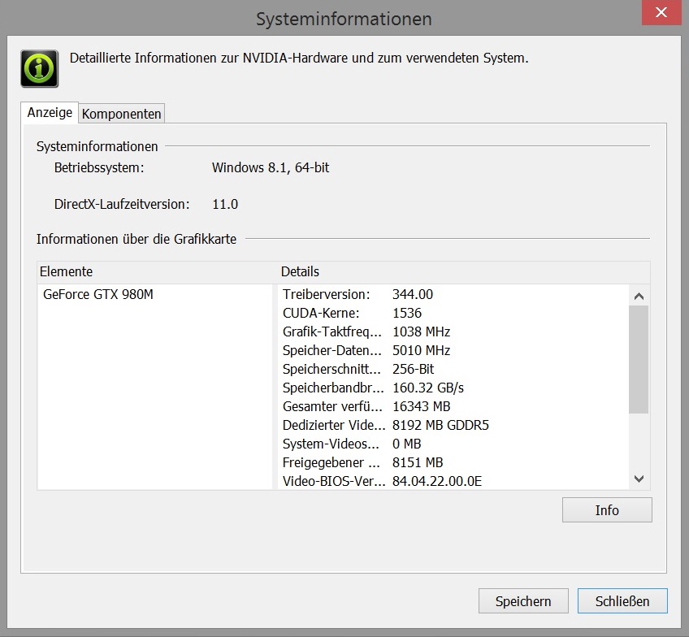The width and height of the screenshot is (689, 637).
Task: Click the shared memory value 8151 MB
Action: pos(418,462)
